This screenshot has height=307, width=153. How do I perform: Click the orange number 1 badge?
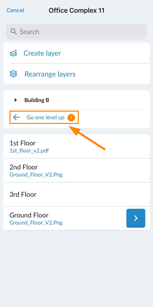point(71,118)
